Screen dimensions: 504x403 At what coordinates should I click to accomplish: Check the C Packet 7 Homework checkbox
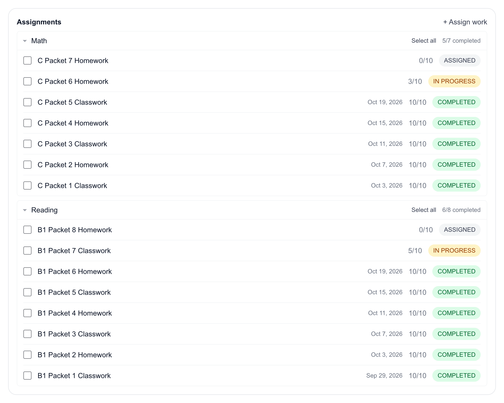pyautogui.click(x=27, y=60)
